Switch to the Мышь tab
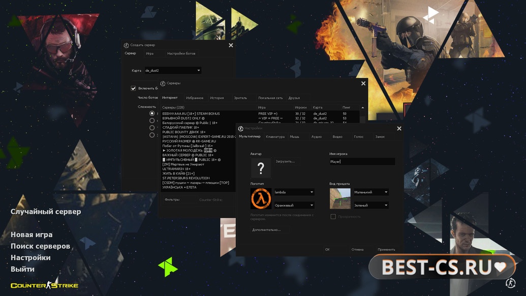This screenshot has height=296, width=526. (x=295, y=137)
